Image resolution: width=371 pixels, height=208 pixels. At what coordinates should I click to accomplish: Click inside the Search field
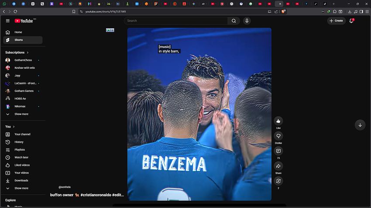(x=176, y=21)
